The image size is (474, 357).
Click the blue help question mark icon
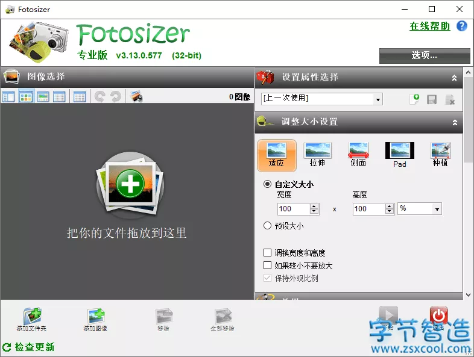[x=461, y=26]
